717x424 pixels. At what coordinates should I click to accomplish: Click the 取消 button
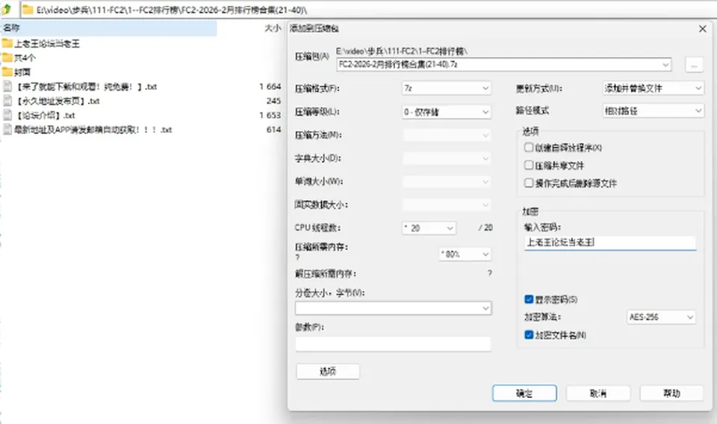[x=598, y=393]
